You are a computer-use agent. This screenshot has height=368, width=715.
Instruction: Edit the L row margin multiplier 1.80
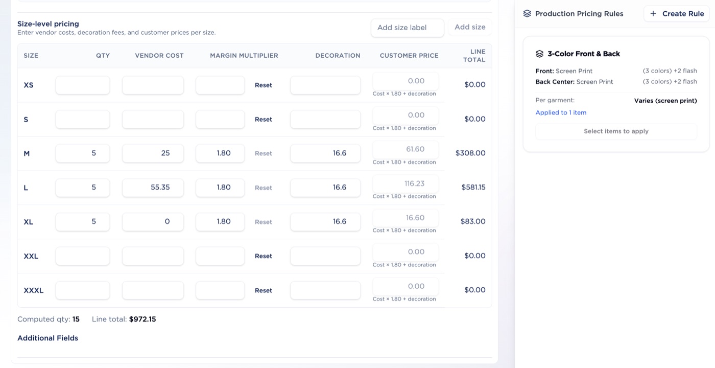point(220,188)
